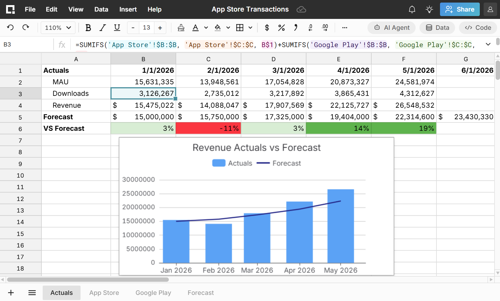Open the user account icon
Screen dimensions: 500x301
pos(490,9)
